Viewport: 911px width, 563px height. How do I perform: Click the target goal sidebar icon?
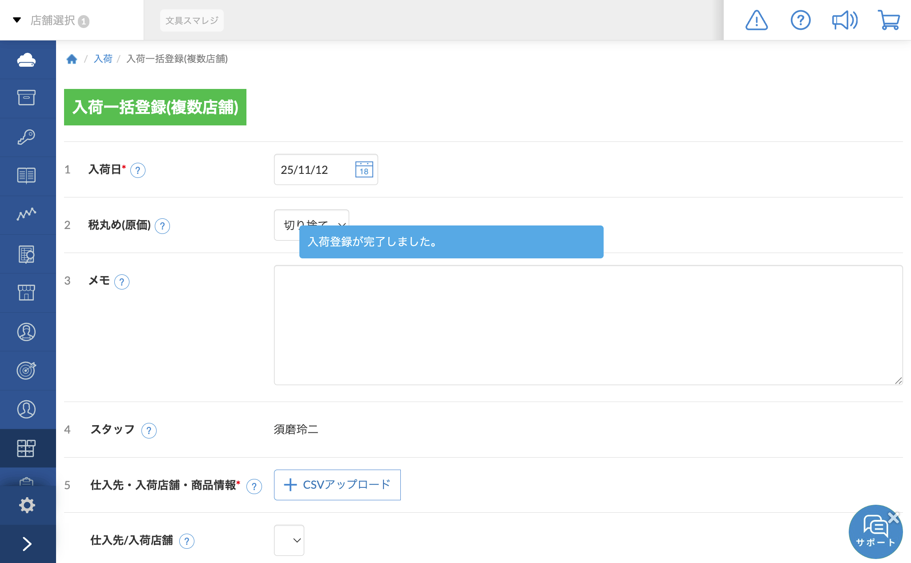27,370
